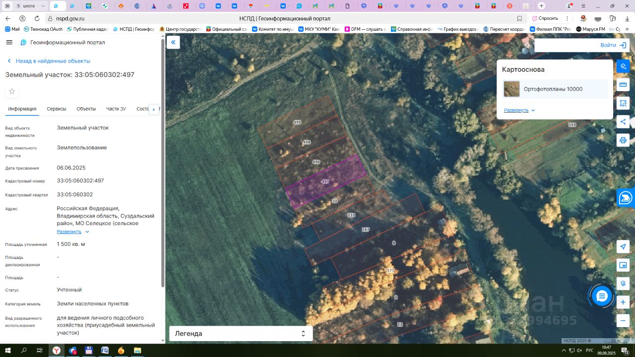This screenshot has height=357, width=635.
Task: Select the ruler measurement tool
Action: [623, 85]
